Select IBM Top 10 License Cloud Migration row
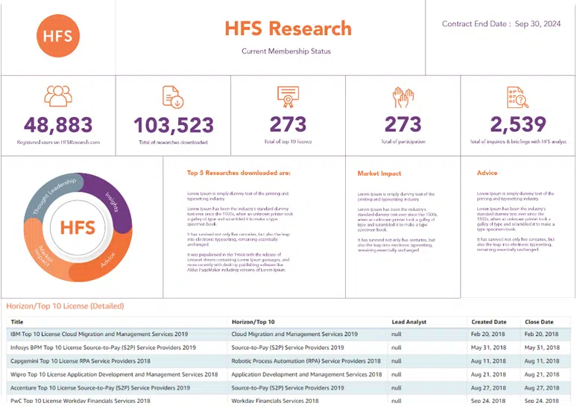Viewport: 577px width, 406px height. click(x=288, y=334)
